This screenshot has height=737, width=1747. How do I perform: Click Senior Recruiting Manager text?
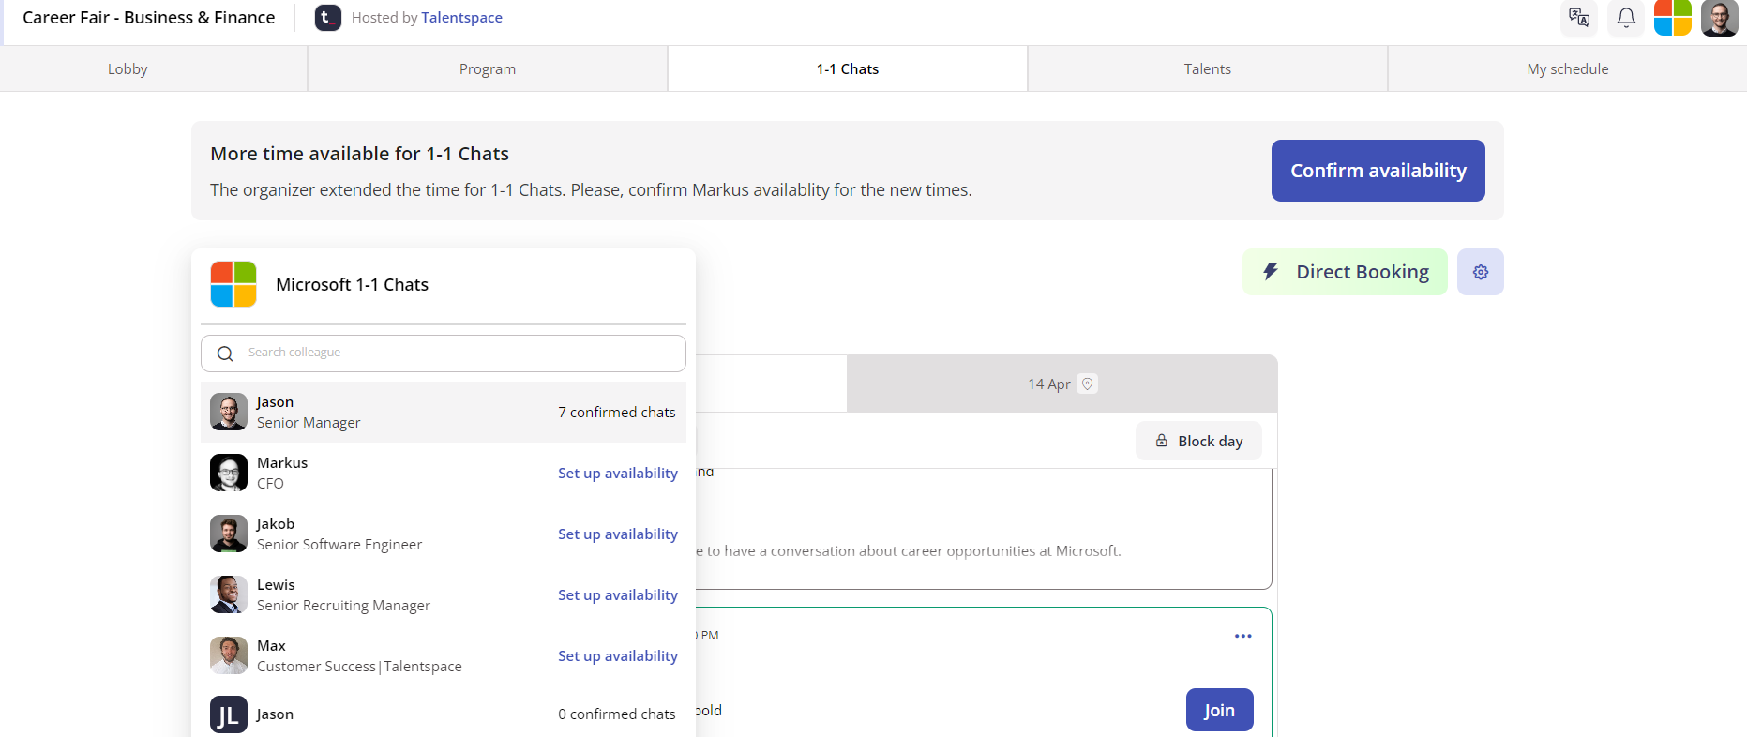coord(344,606)
